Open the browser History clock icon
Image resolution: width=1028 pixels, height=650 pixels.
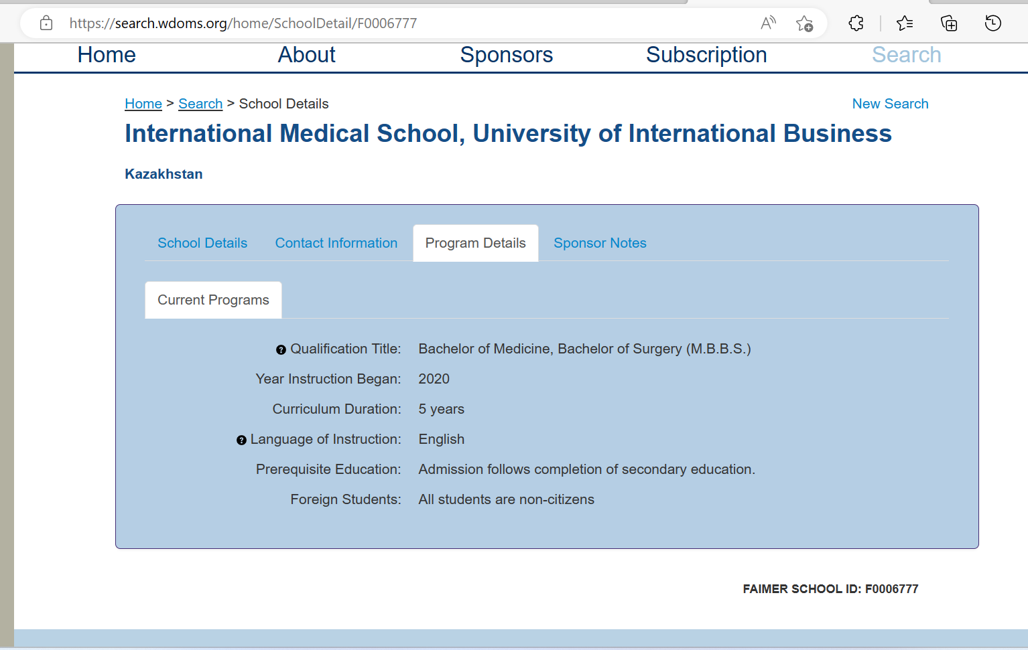coord(992,23)
